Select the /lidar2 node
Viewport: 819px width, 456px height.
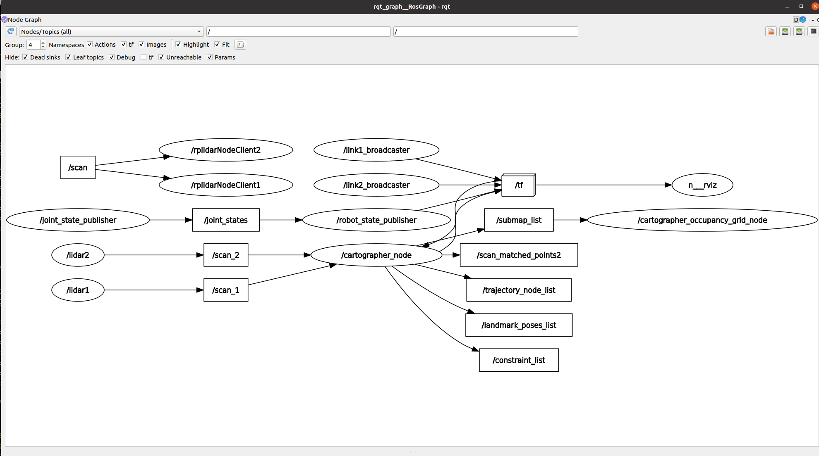tap(78, 255)
